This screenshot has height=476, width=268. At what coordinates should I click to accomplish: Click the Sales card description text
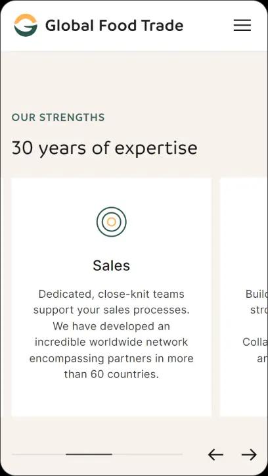112,334
